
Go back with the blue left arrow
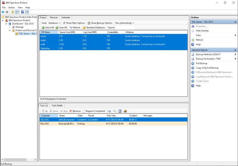(3, 12)
